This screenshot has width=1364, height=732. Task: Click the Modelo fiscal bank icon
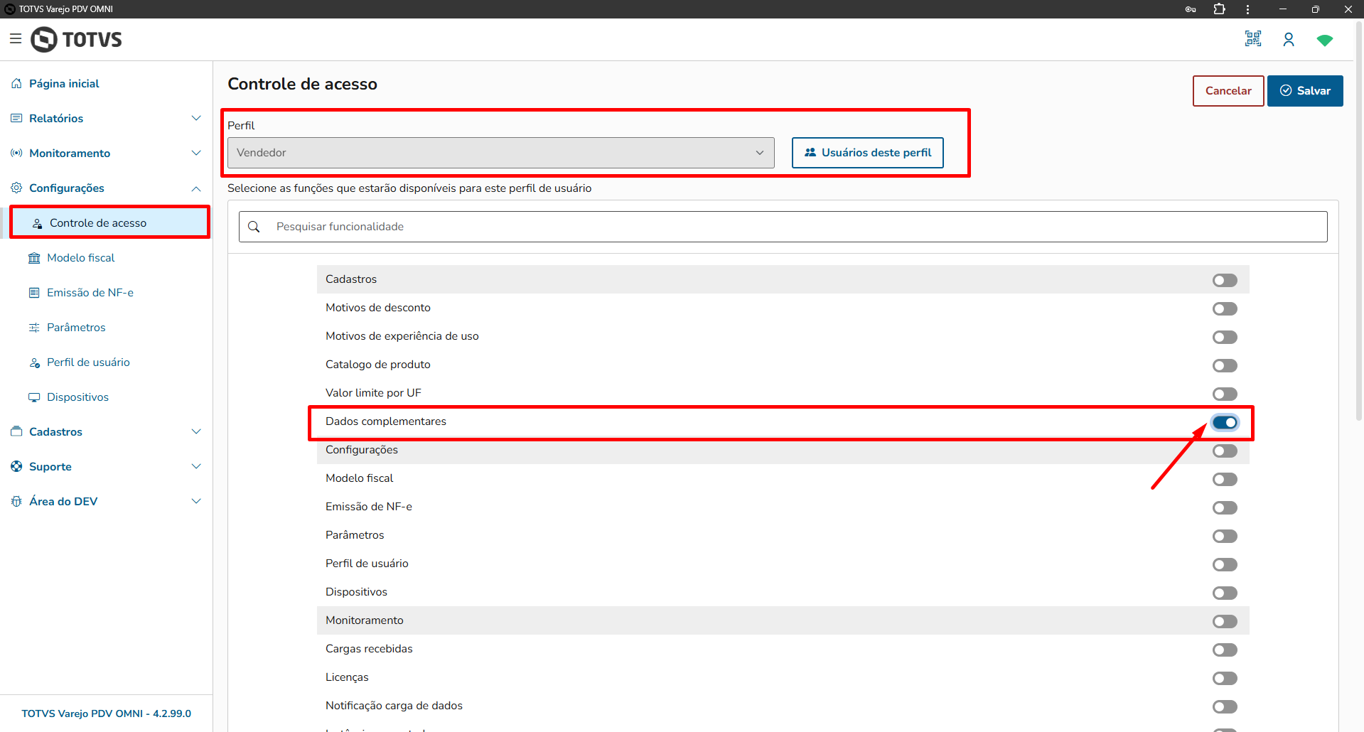(x=34, y=258)
